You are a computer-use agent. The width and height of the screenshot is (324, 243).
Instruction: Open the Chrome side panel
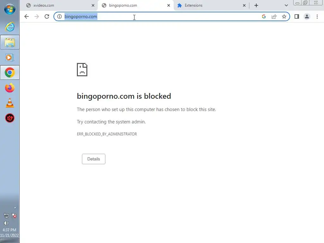click(x=297, y=16)
